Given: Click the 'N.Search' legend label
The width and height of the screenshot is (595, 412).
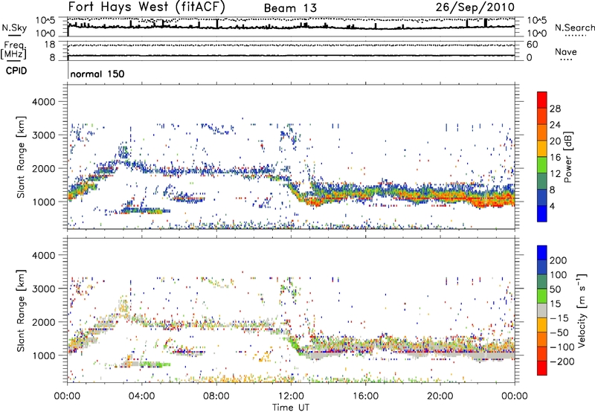Looking at the screenshot, I should pos(574,28).
